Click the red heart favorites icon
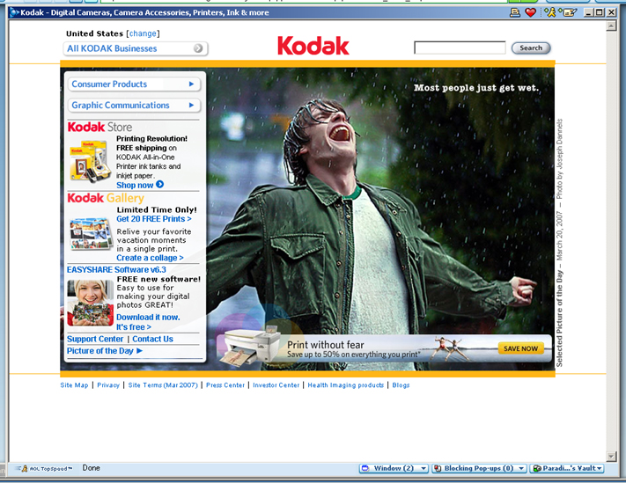626x483 pixels. click(531, 13)
